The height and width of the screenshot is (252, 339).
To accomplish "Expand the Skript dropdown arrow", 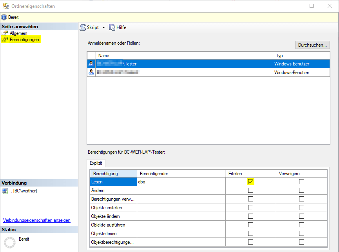I will (x=103, y=28).
